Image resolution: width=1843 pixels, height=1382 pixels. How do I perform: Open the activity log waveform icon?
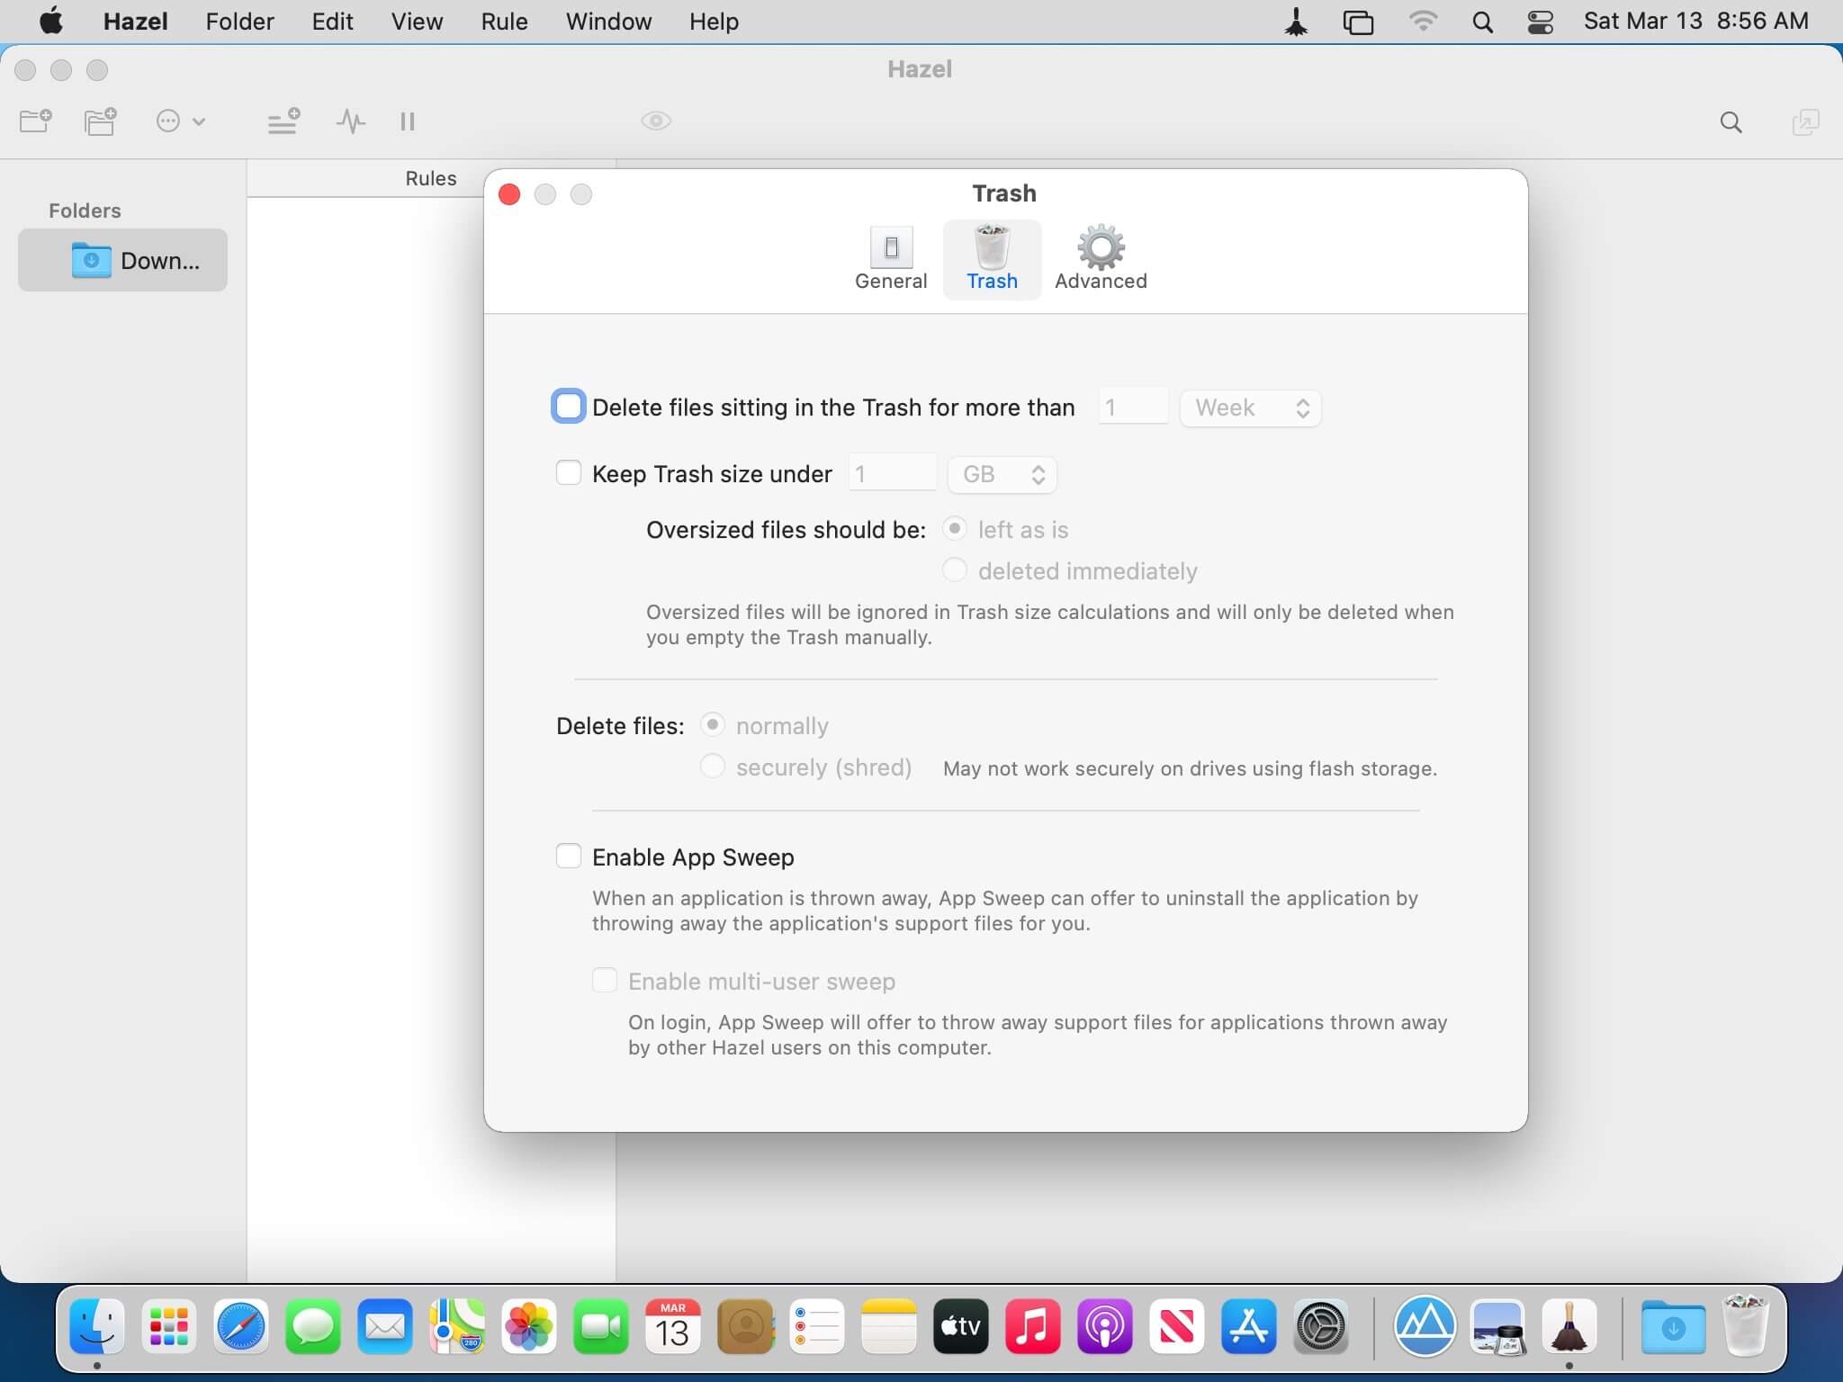coord(350,121)
